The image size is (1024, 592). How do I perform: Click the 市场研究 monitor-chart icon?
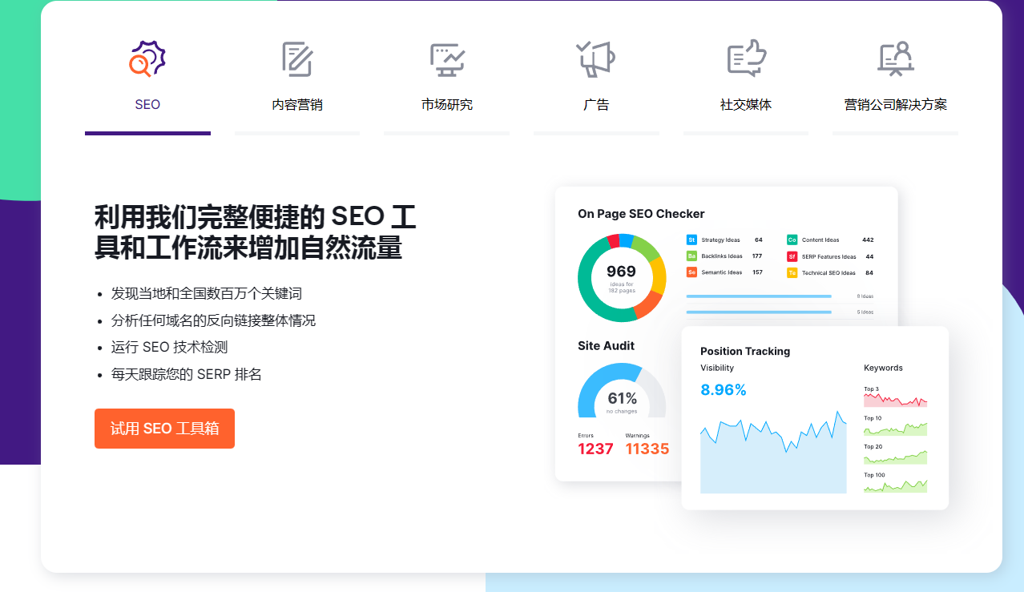pyautogui.click(x=446, y=59)
